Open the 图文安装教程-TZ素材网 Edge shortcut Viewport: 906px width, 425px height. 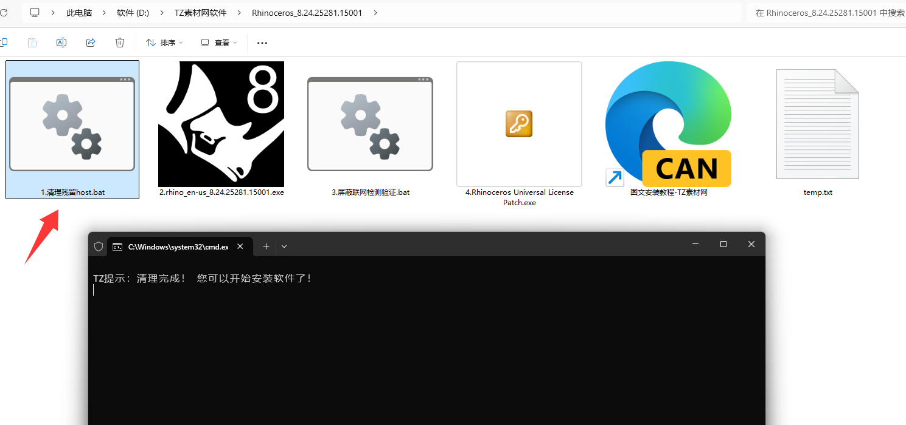(667, 124)
